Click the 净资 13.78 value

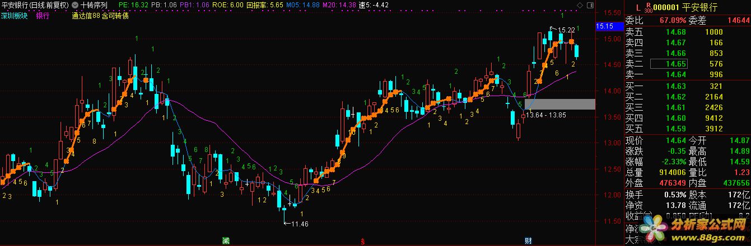(x=676, y=205)
